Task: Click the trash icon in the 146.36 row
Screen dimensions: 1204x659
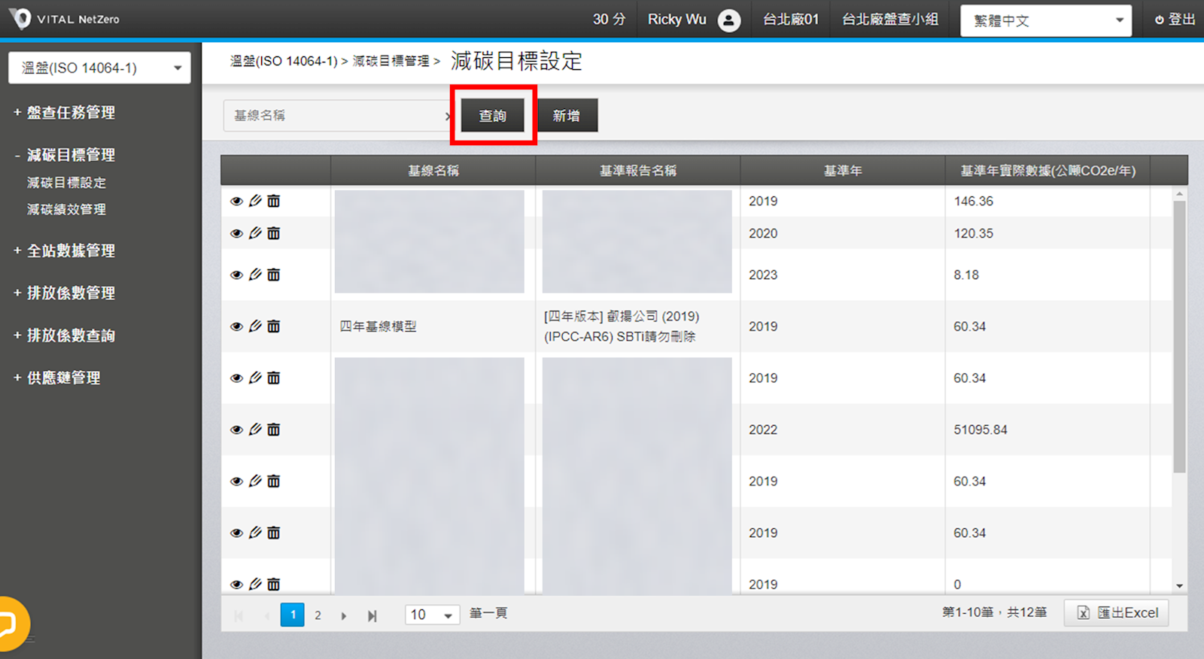Action: pos(274,201)
